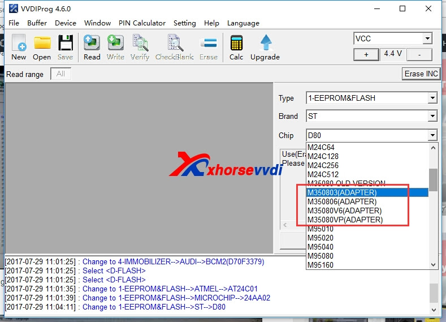Viewport: 446px width, 322px height.
Task: Close the VVDIProg window
Action: pos(428,9)
